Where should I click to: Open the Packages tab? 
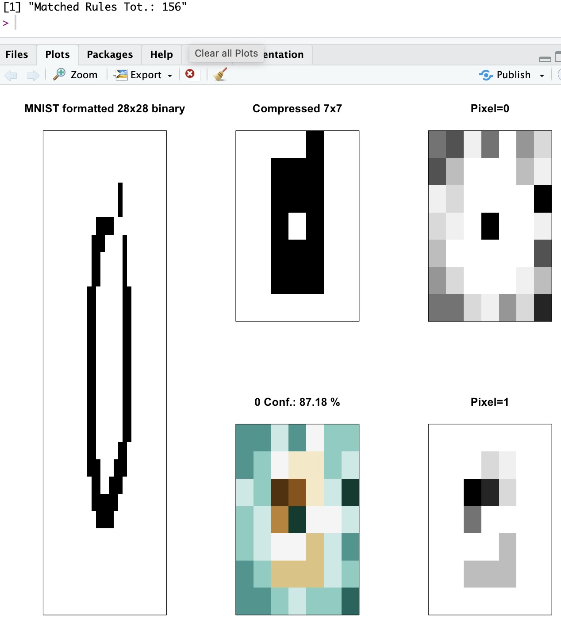[x=110, y=54]
